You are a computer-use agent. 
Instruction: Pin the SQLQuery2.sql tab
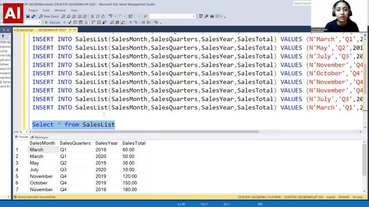tap(70, 30)
